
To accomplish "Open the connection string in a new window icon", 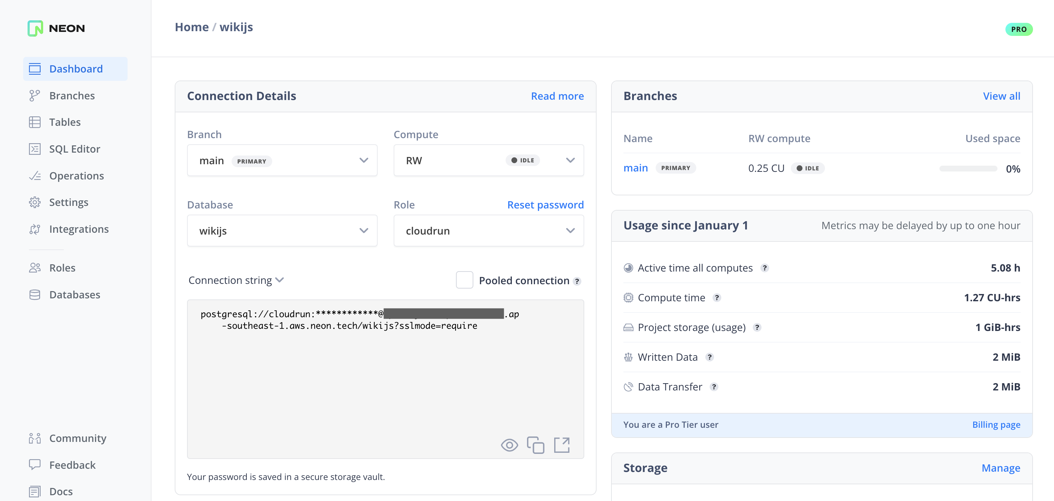I will pyautogui.click(x=561, y=445).
